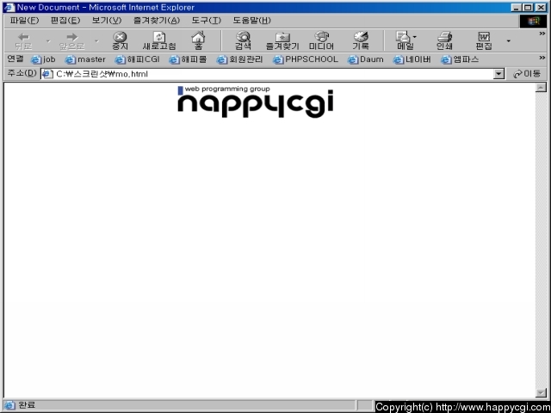Open the 해피CGI link shortcut
551x413 pixels.
[x=138, y=59]
